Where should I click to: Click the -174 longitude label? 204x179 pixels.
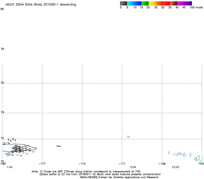tap(82, 164)
